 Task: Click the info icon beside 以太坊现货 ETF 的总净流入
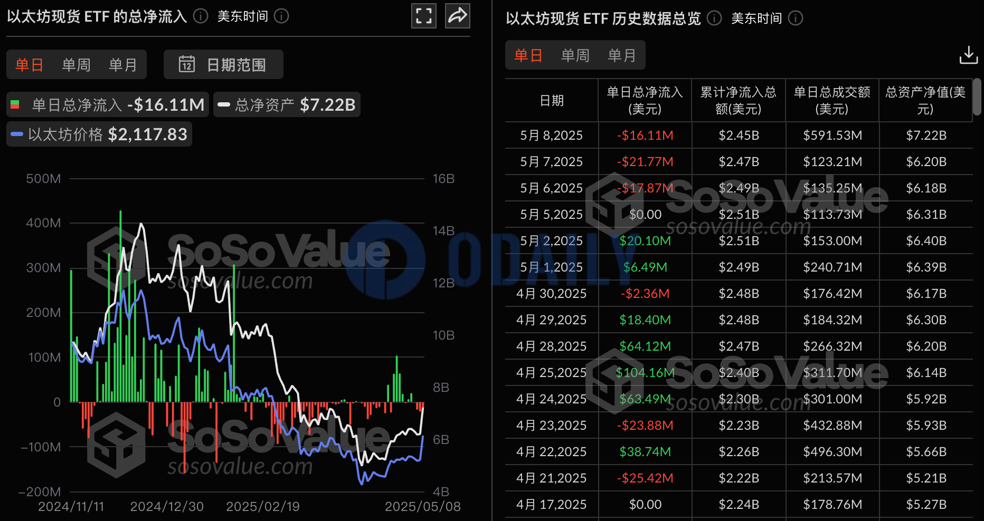coord(201,16)
